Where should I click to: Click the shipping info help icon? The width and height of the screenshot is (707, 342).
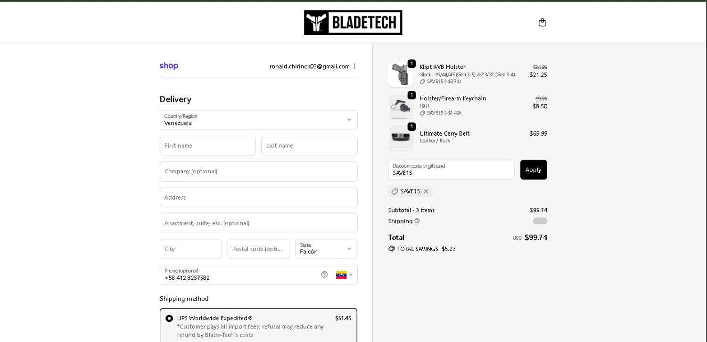tap(417, 221)
